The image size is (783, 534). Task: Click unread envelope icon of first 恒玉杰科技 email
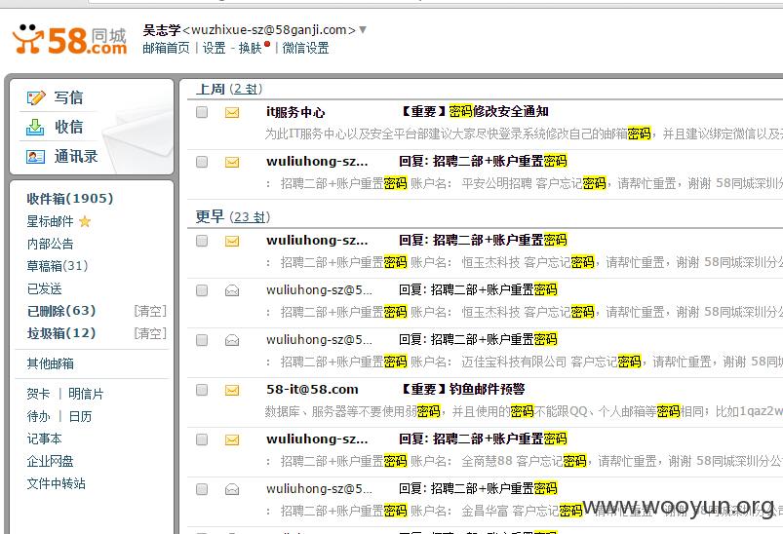[x=232, y=241]
